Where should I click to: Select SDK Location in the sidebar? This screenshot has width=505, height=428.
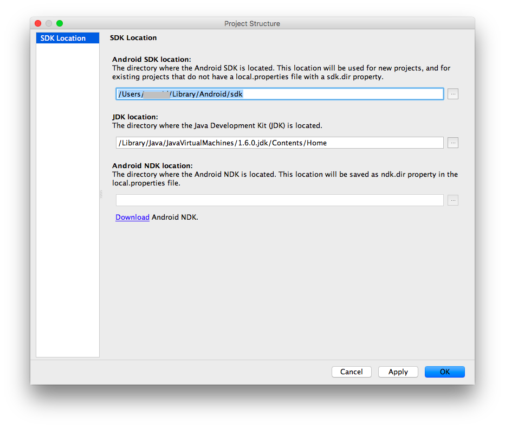pos(68,38)
